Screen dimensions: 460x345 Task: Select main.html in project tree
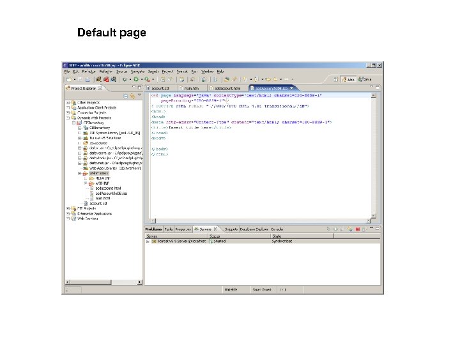click(103, 198)
